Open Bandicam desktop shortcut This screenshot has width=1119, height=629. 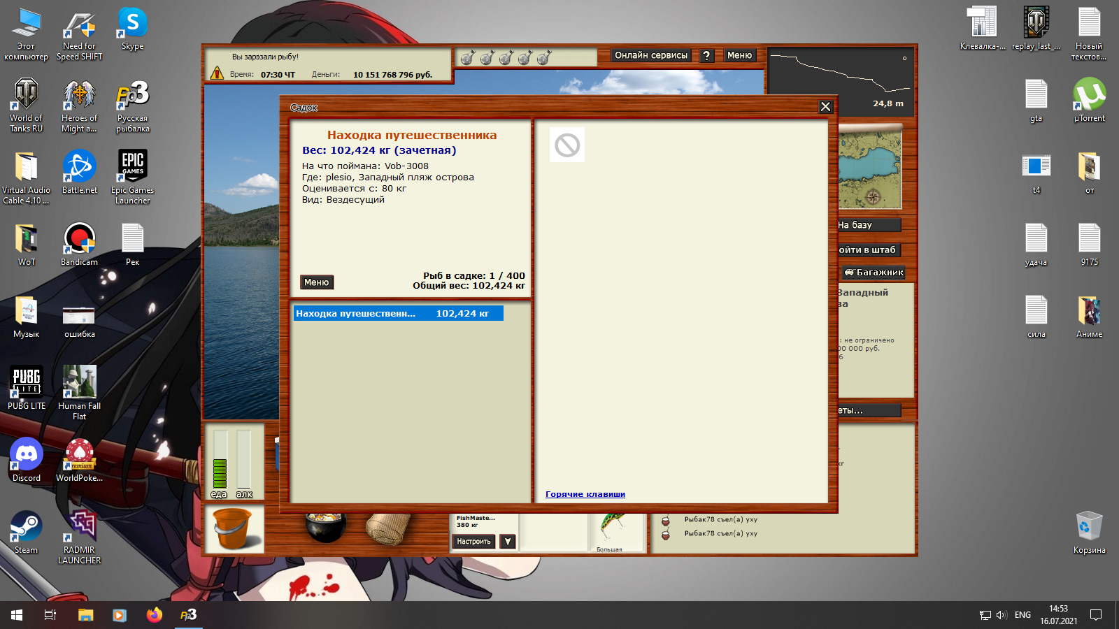tap(79, 245)
